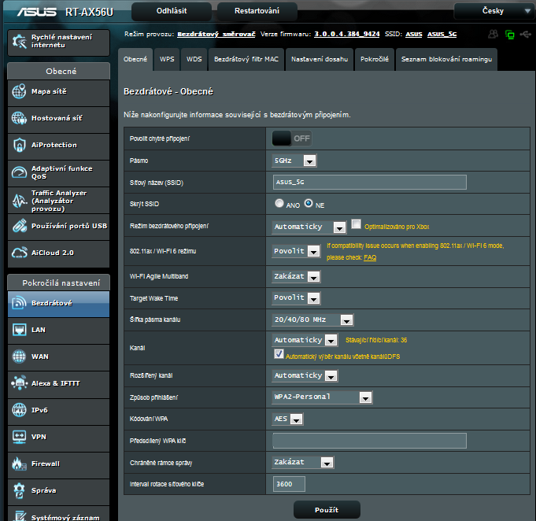The height and width of the screenshot is (521, 536).
Task: Open the Pásmo 5GHz dropdown
Action: point(294,161)
